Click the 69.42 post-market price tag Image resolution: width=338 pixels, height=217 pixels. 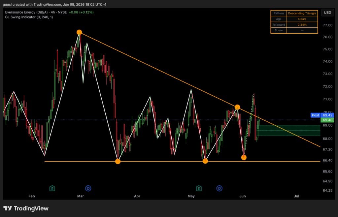tap(327, 115)
